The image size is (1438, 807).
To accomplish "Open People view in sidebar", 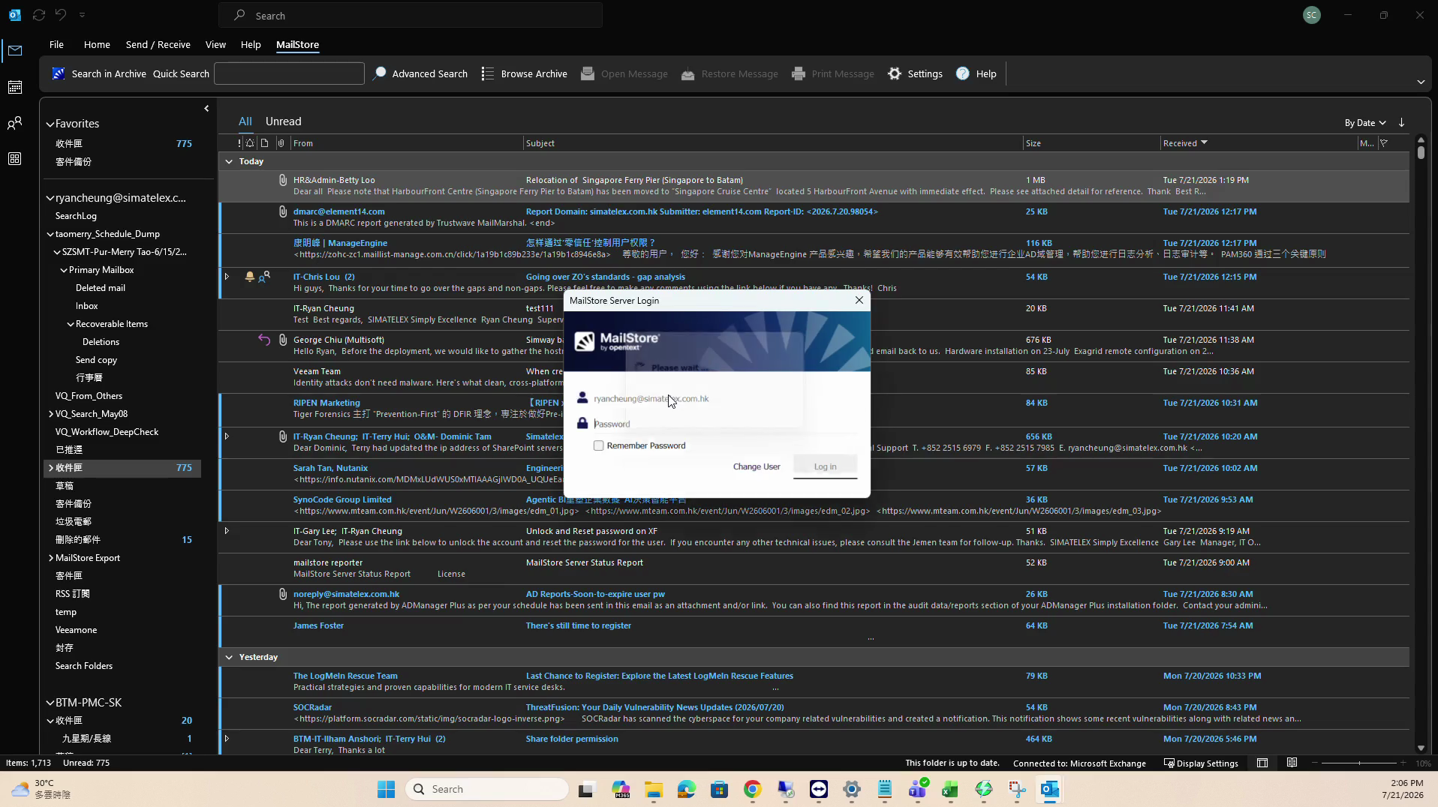I will coord(15,123).
